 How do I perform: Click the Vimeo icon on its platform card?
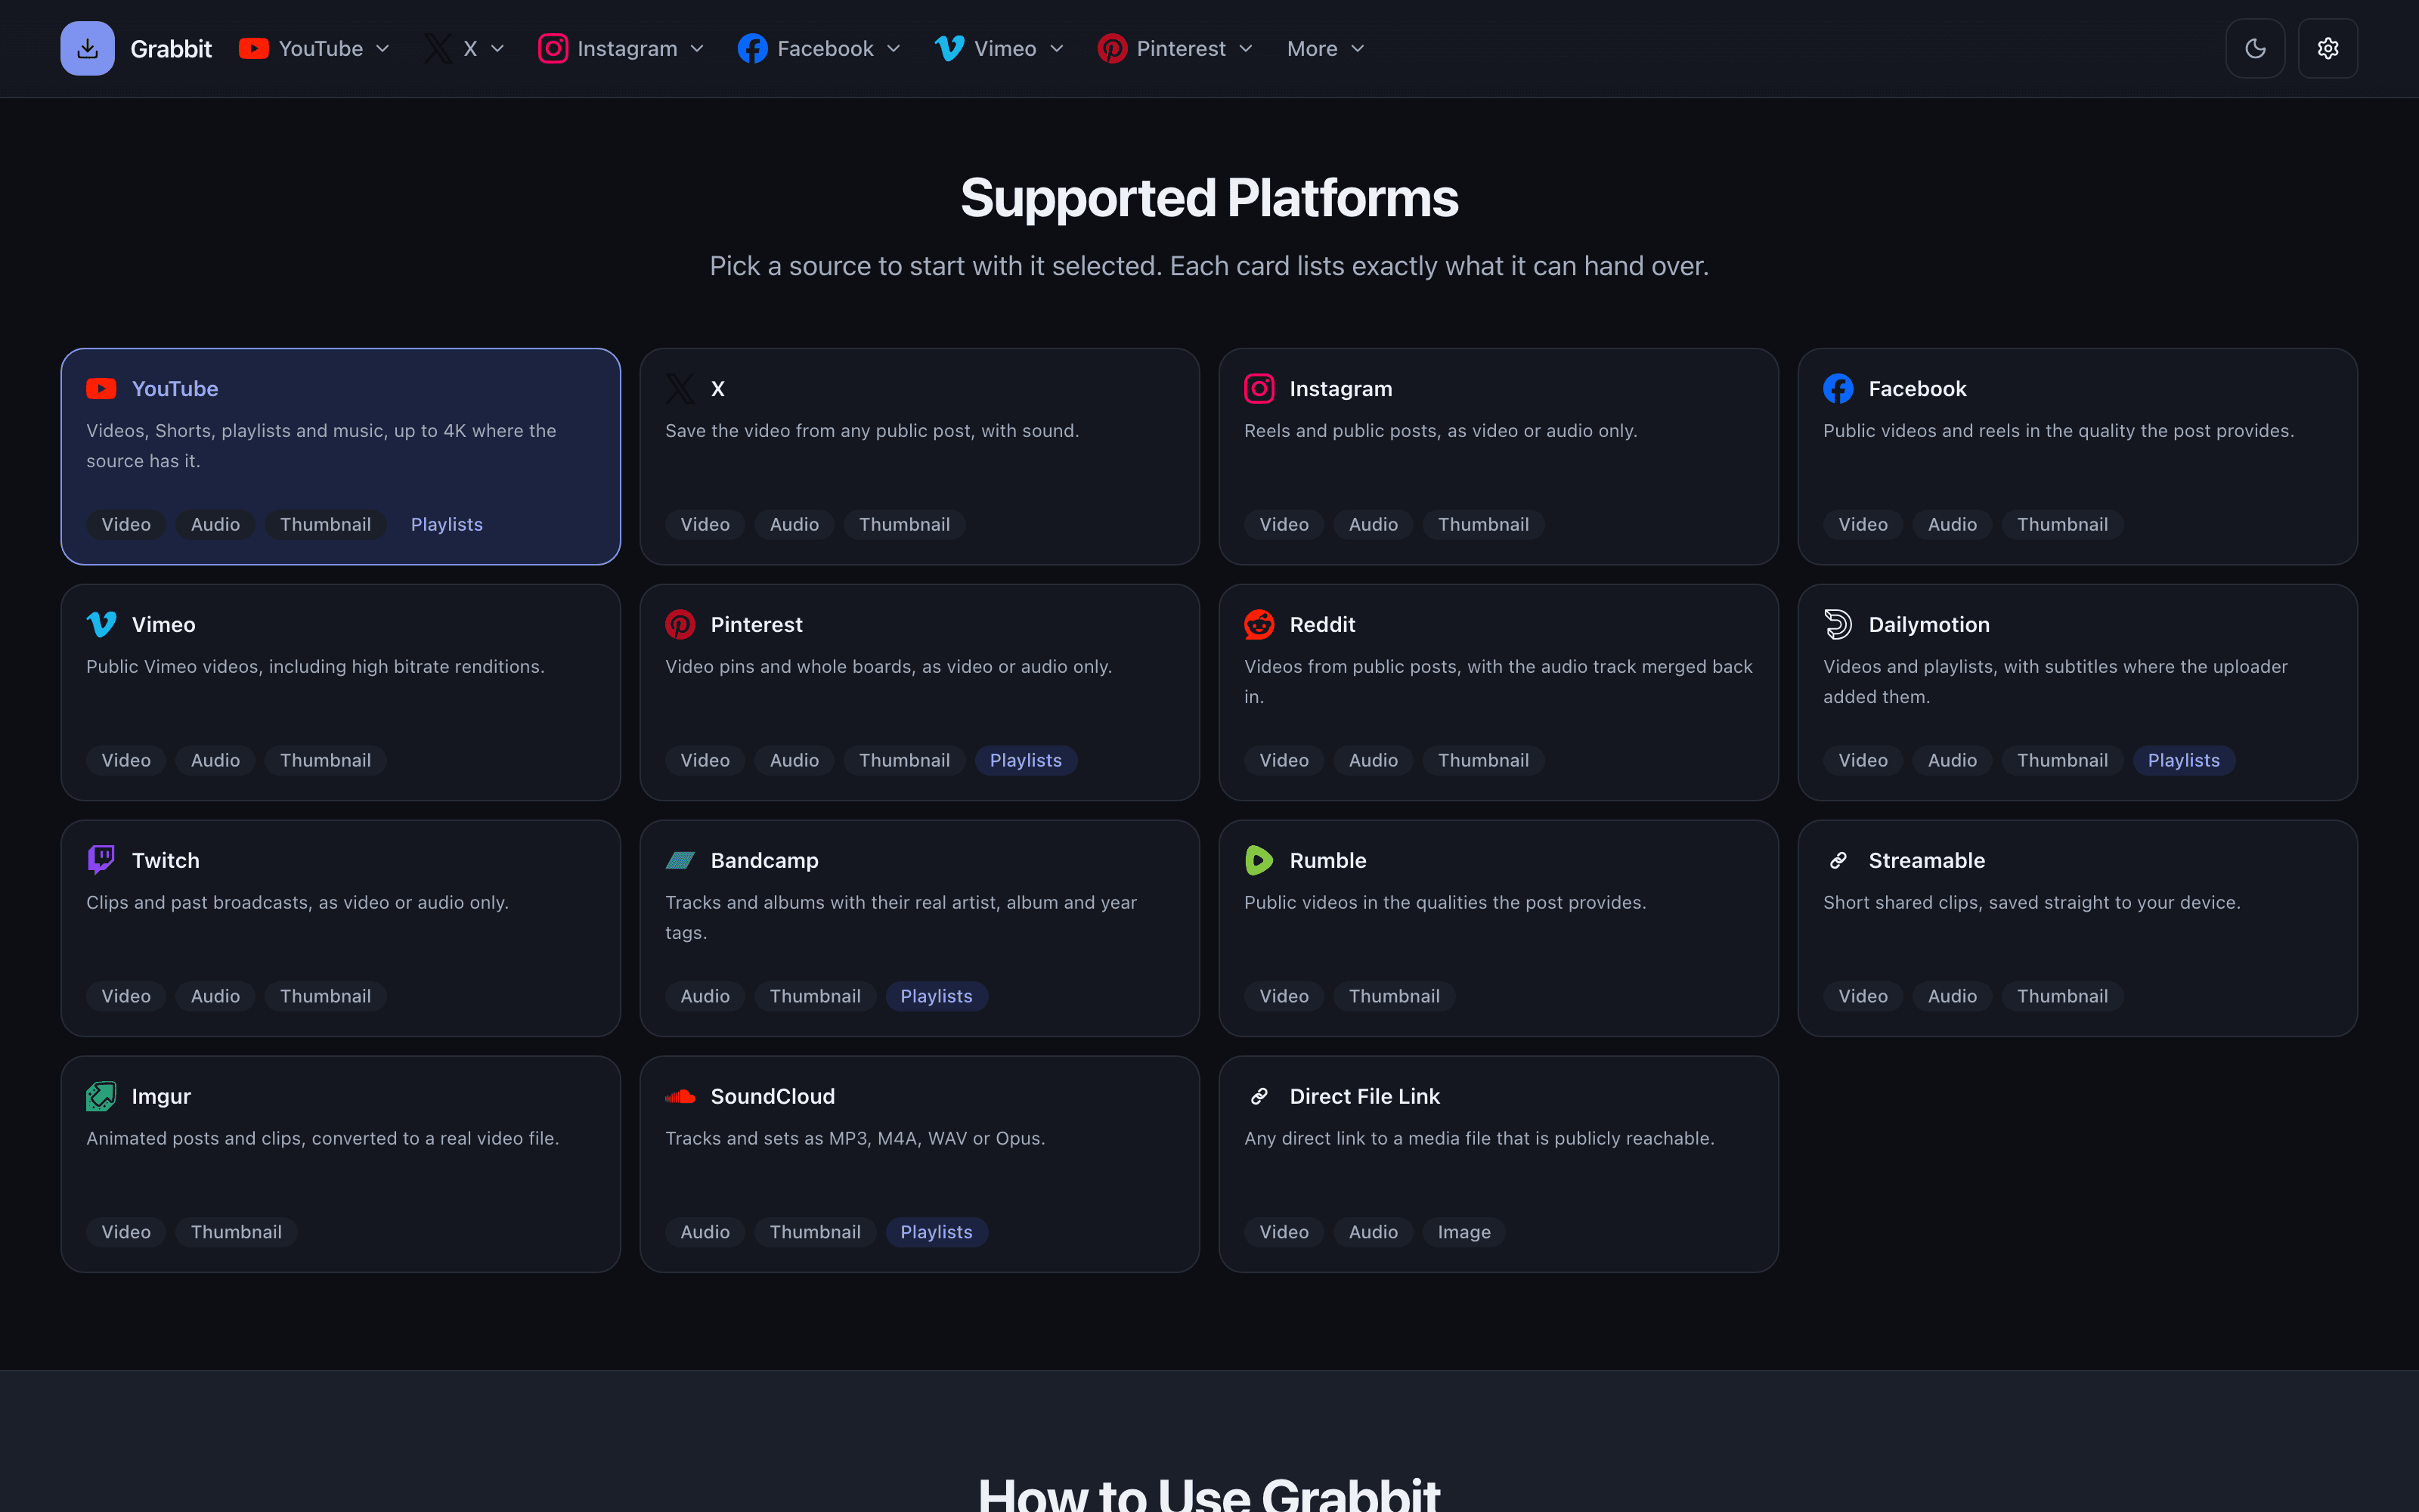[x=101, y=624]
